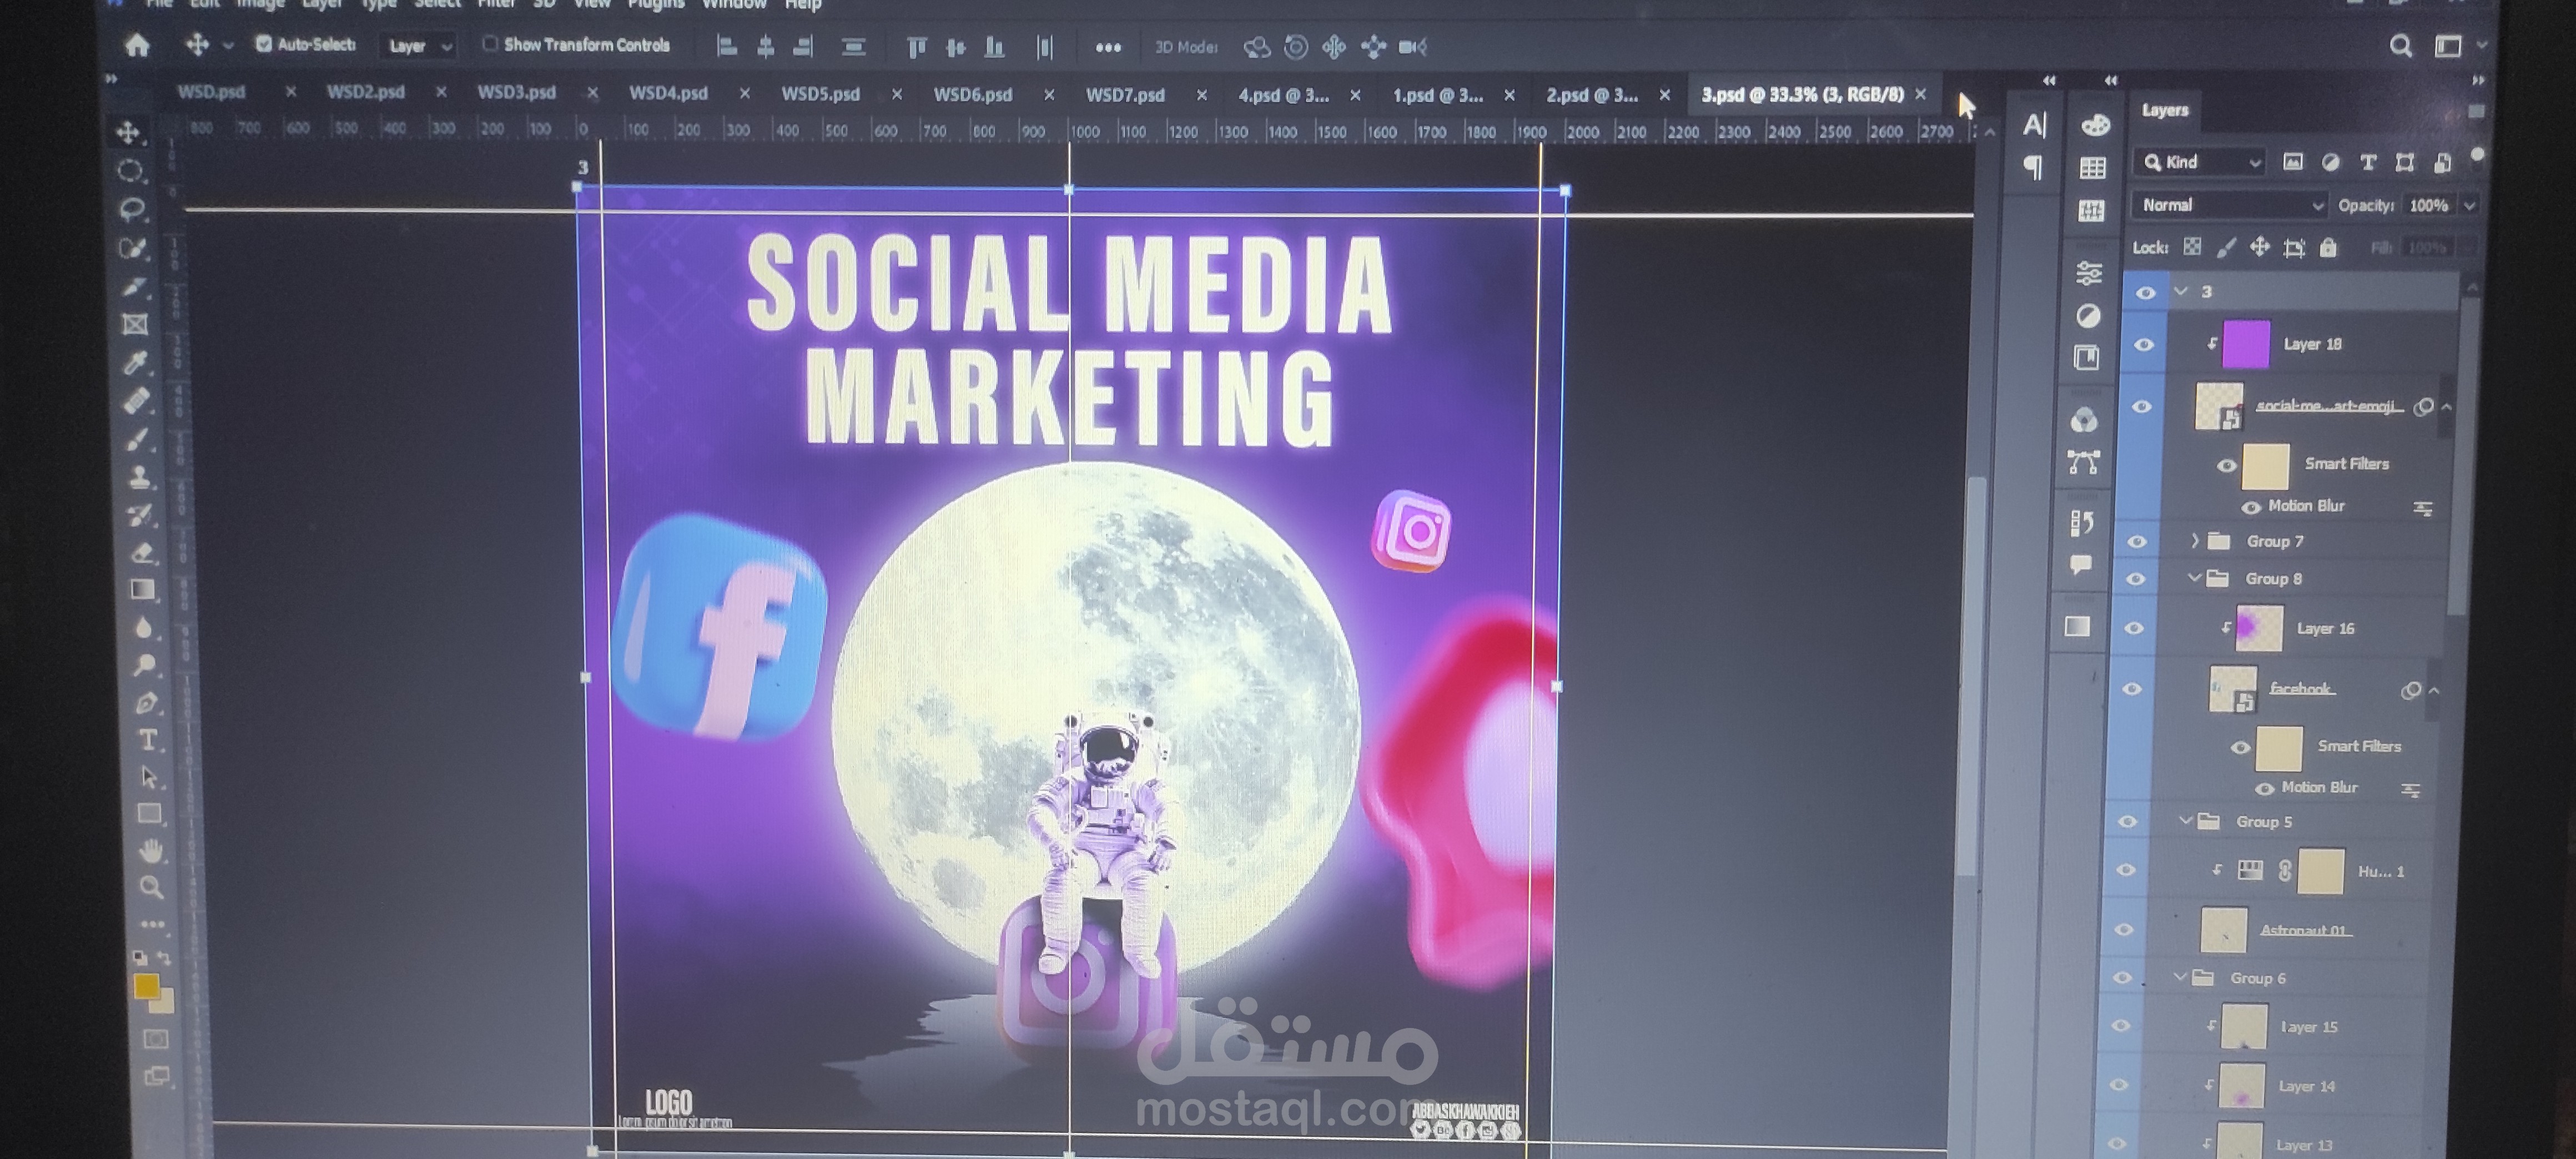This screenshot has height=1159, width=2576.
Task: Choose the Quick Selection tool
Action: pos(133,248)
